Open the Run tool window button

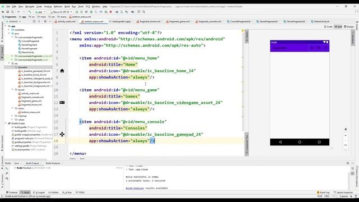point(67,192)
